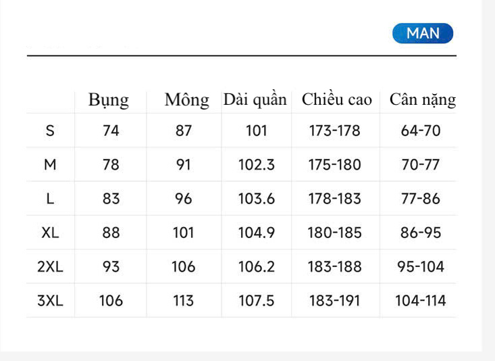Select the 180-185 height cell

pyautogui.click(x=335, y=233)
